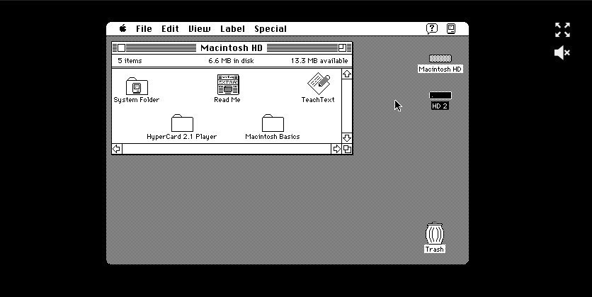Open the Special menu
592x297 pixels.
coord(271,29)
